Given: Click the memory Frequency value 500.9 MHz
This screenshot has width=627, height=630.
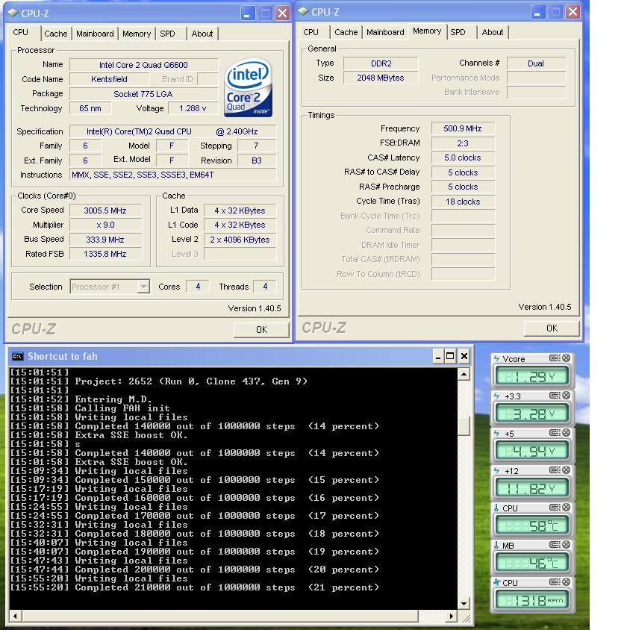Looking at the screenshot, I should [x=463, y=128].
